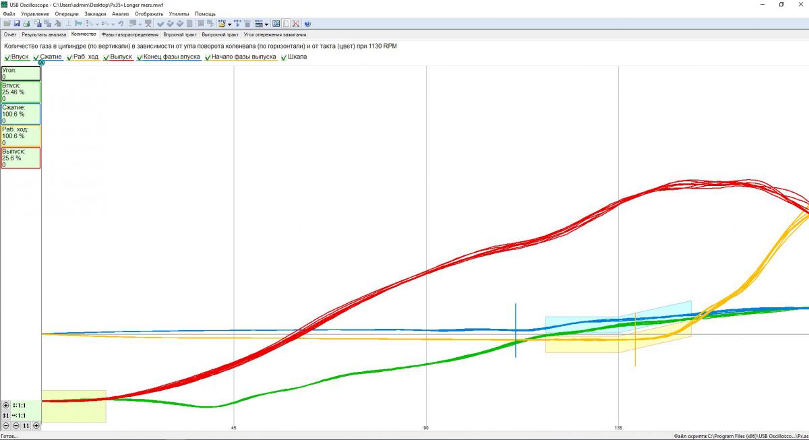Screen dimensions: 809x440
Task: Toggle the Конец фазы впуска checkbox
Action: click(x=140, y=57)
